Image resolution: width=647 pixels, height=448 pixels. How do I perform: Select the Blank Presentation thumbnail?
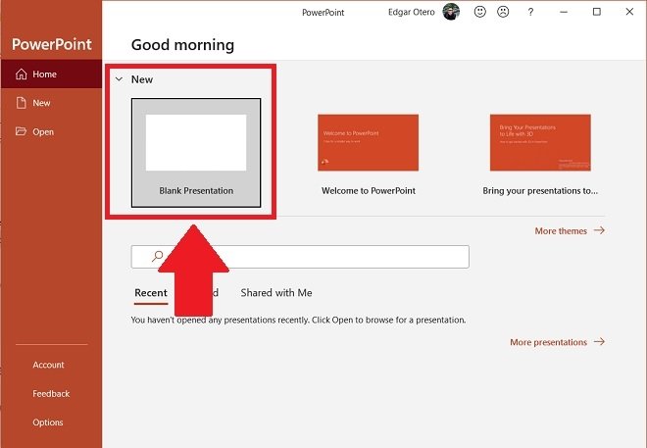click(196, 153)
